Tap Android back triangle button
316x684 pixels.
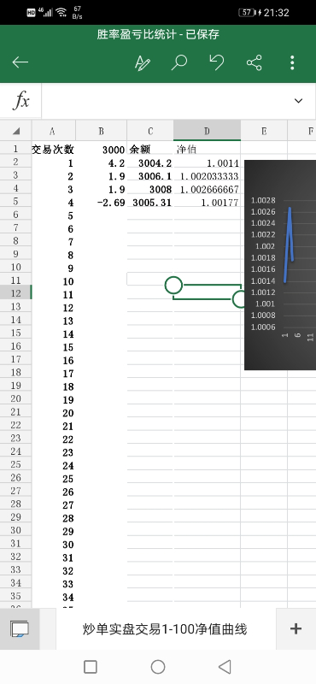[225, 667]
